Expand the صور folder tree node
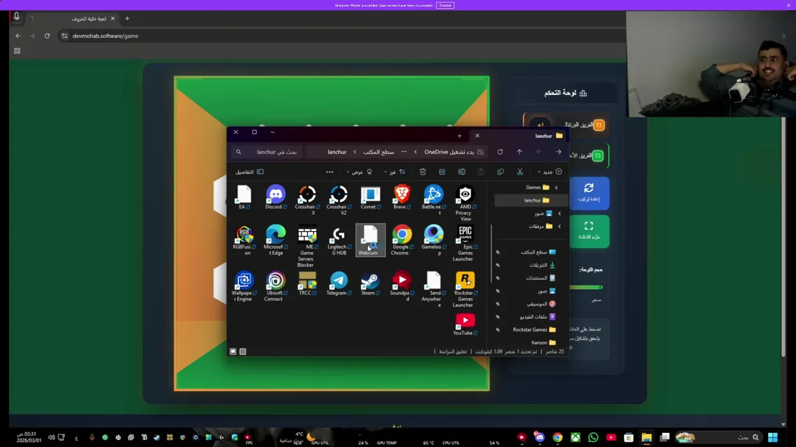This screenshot has height=447, width=796. 559,214
